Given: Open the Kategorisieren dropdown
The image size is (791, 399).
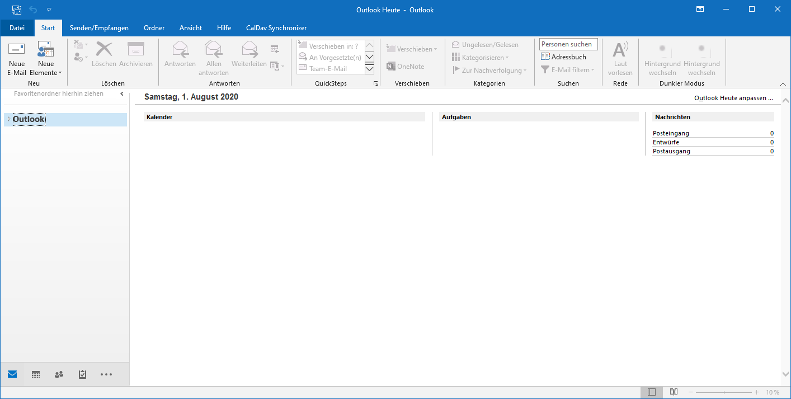Looking at the screenshot, I should (481, 58).
